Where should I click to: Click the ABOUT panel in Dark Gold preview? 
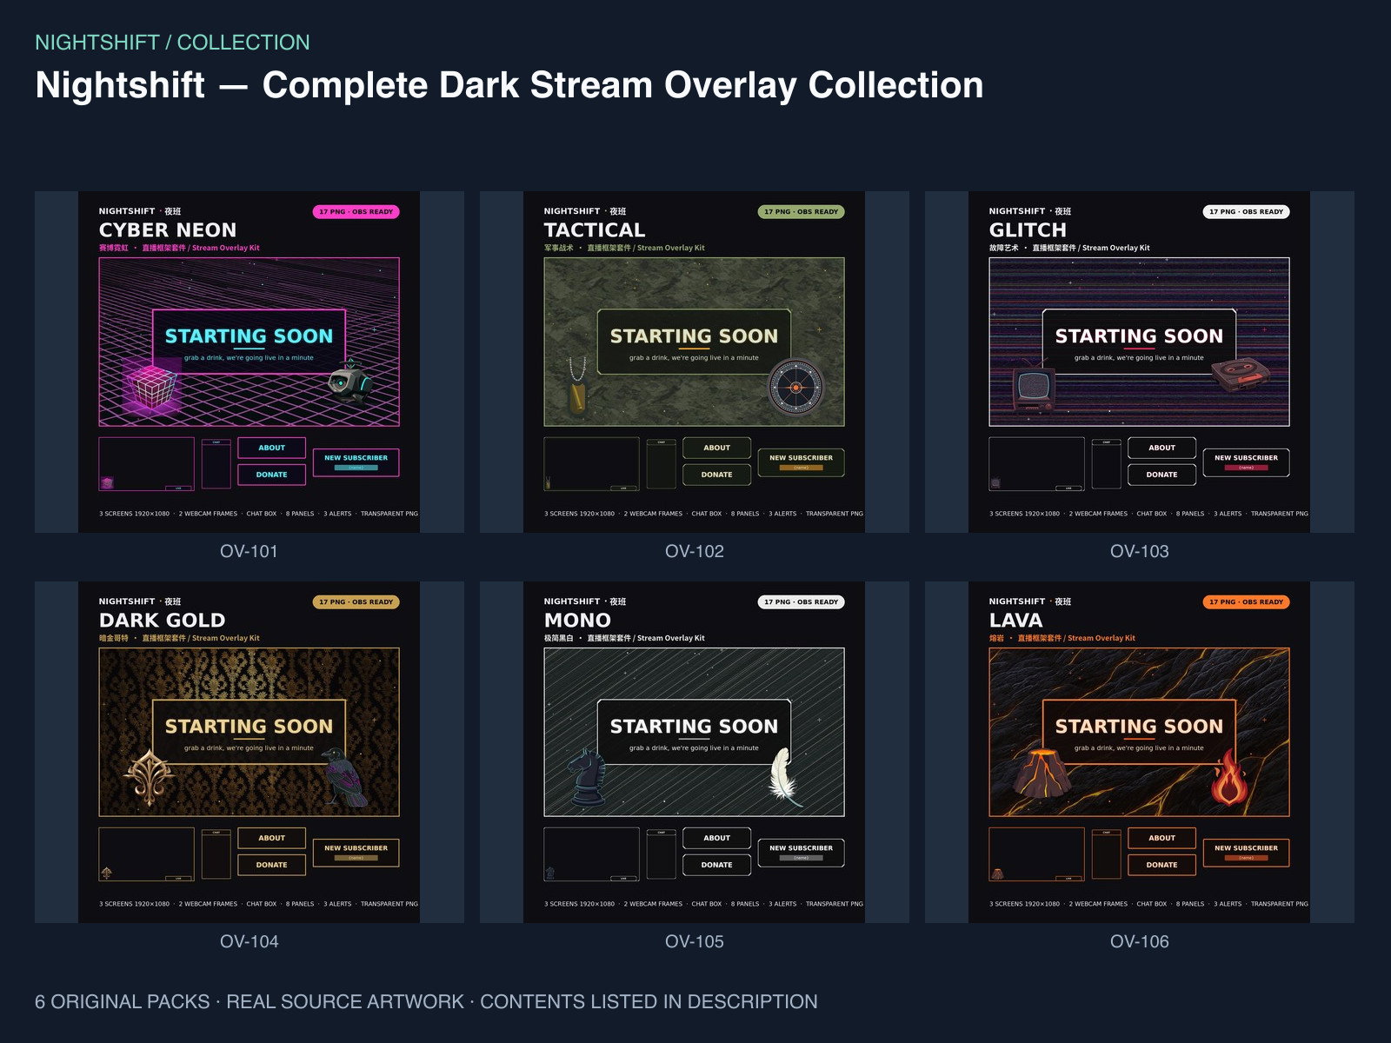point(271,838)
